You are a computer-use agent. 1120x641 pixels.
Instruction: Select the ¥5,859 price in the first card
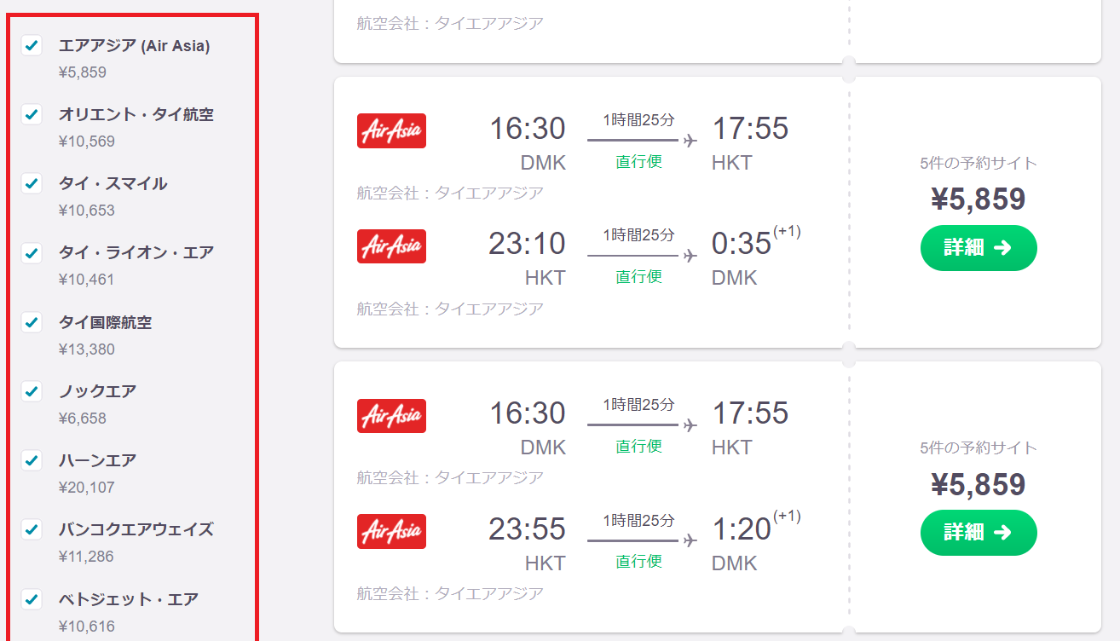[x=979, y=199]
